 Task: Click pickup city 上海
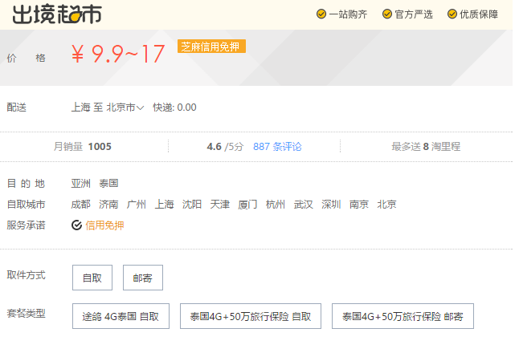164,204
